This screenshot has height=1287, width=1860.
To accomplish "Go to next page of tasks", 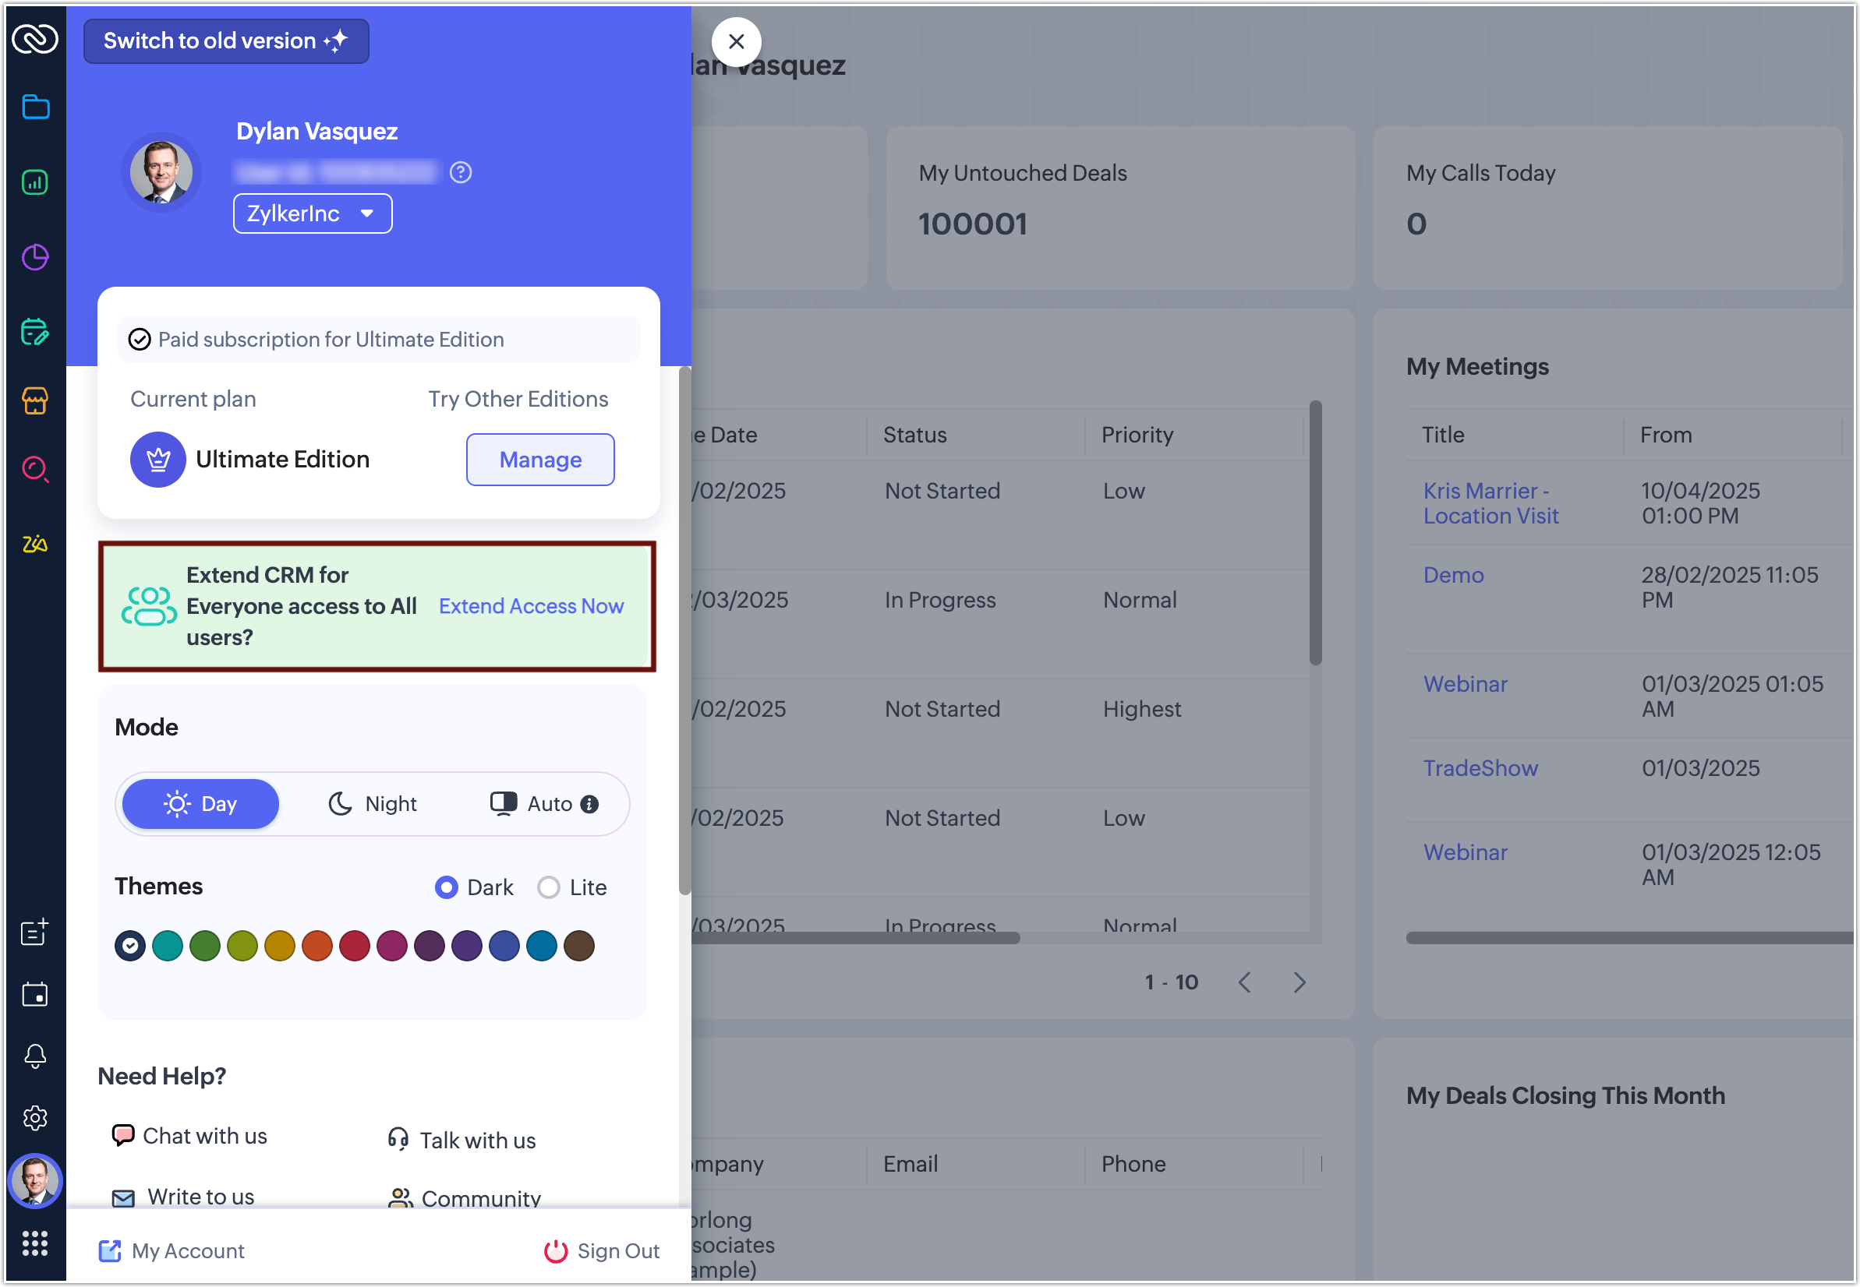I will [1300, 982].
